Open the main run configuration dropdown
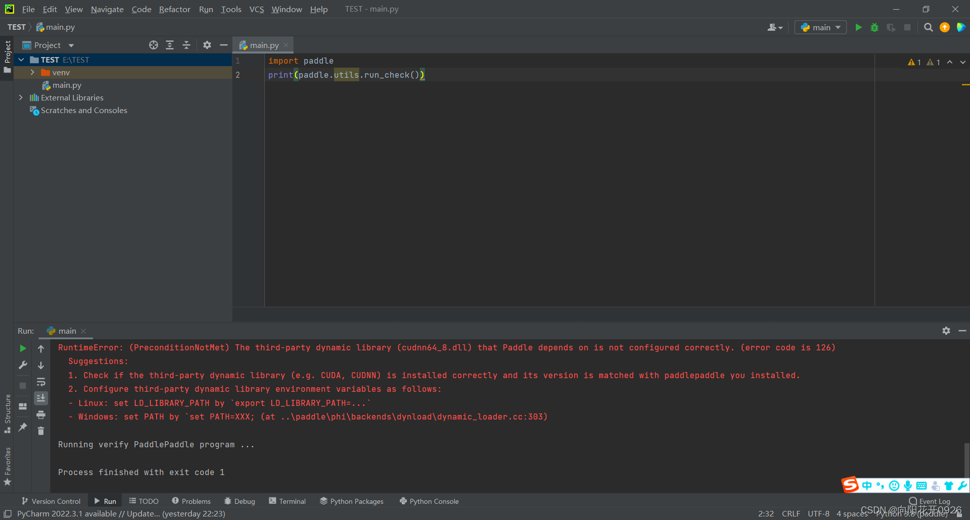Image resolution: width=970 pixels, height=520 pixels. click(820, 27)
